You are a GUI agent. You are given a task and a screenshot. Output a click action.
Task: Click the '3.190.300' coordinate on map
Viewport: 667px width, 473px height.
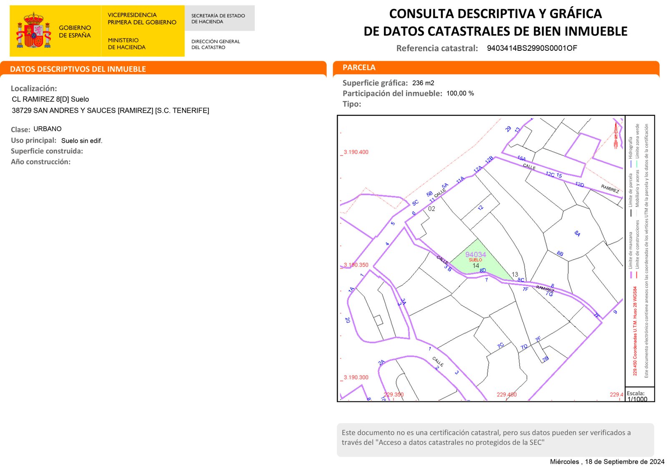point(356,377)
